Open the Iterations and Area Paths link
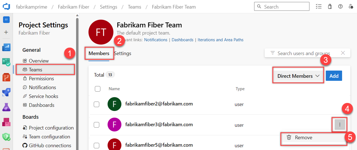 (221, 40)
